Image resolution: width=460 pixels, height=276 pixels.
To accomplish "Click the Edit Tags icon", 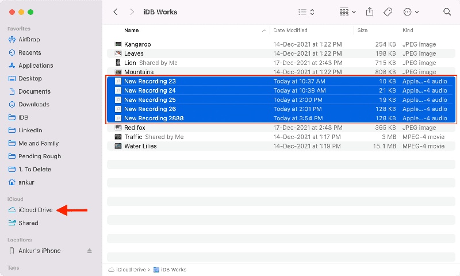I will pyautogui.click(x=388, y=12).
